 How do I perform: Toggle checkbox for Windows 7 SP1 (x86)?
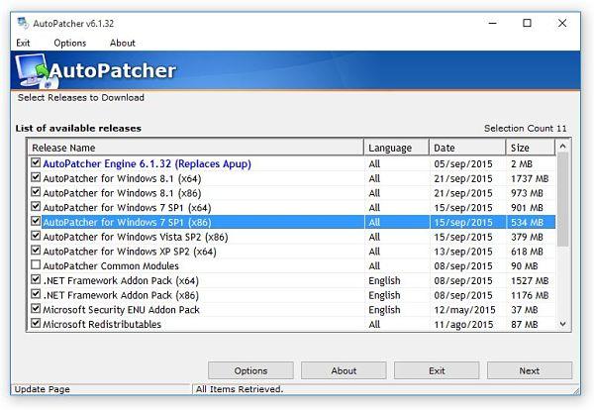pos(36,221)
